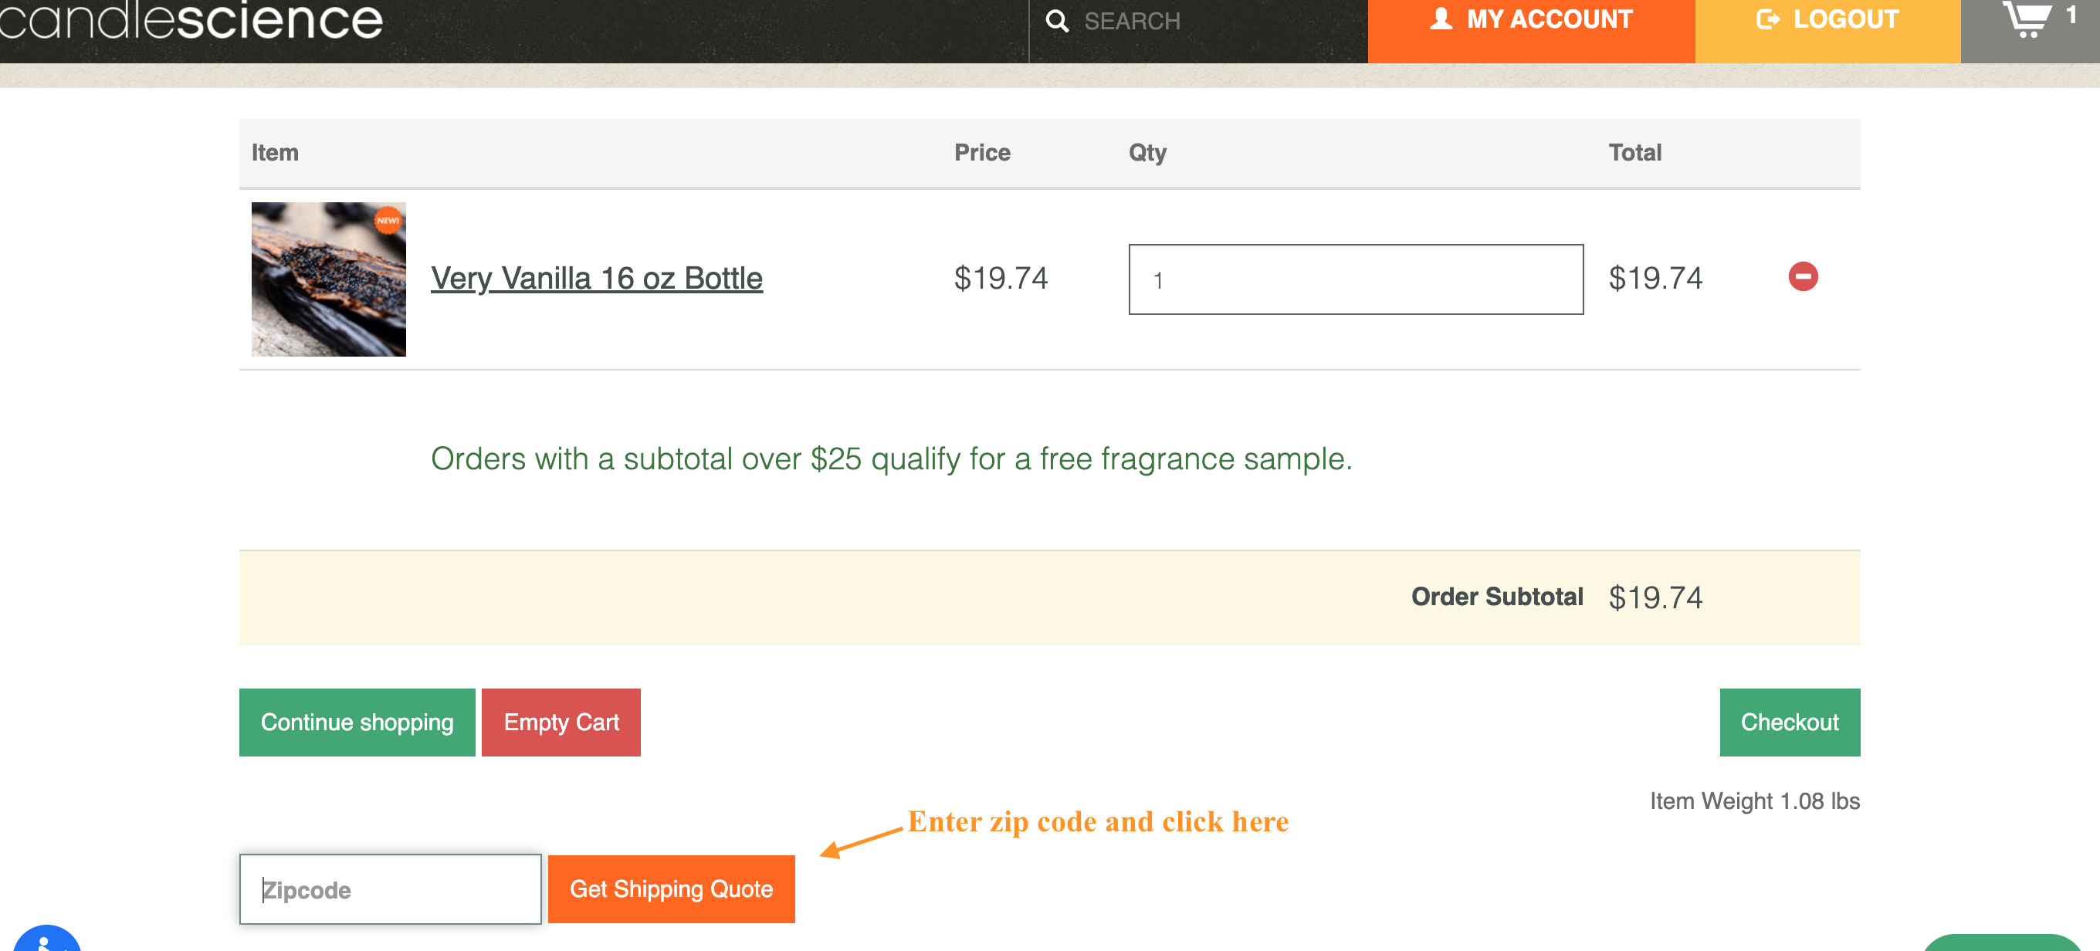Image resolution: width=2100 pixels, height=951 pixels.
Task: Click the shopping cart icon
Action: pos(2027,18)
